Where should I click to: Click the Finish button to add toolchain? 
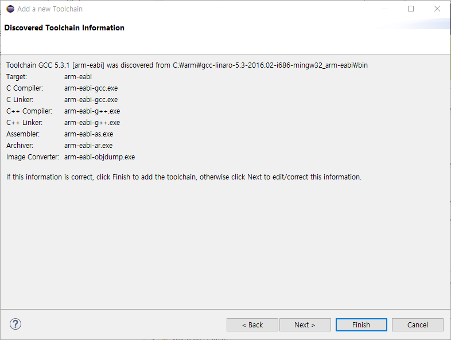(x=361, y=325)
